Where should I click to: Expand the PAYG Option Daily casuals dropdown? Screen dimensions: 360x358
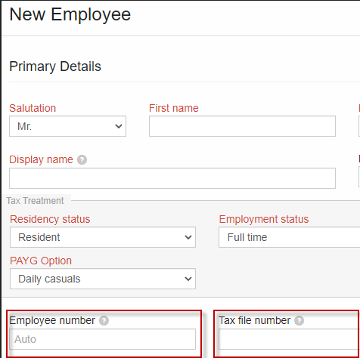click(x=103, y=279)
